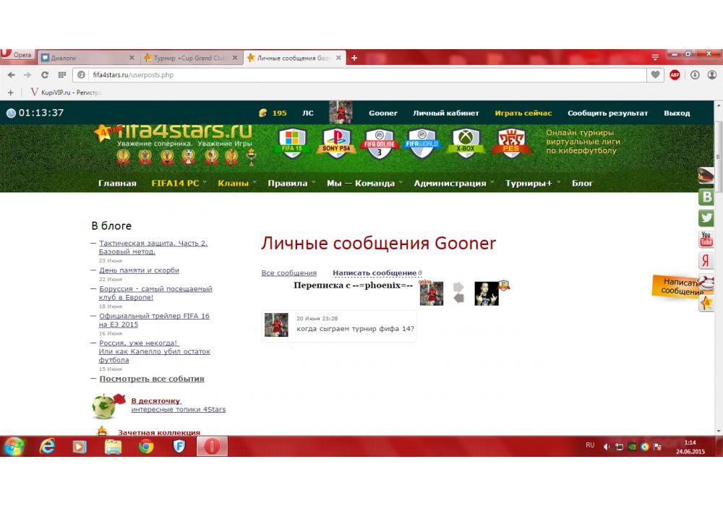Click the address bar with fifa4stars.ru URL
This screenshot has width=723, height=506.
(x=359, y=74)
